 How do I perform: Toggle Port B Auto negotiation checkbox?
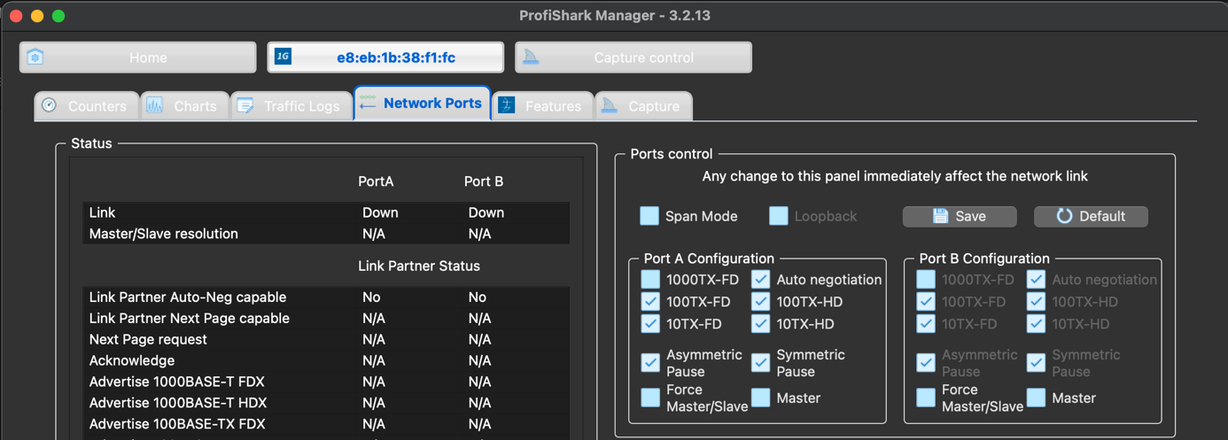[1037, 280]
